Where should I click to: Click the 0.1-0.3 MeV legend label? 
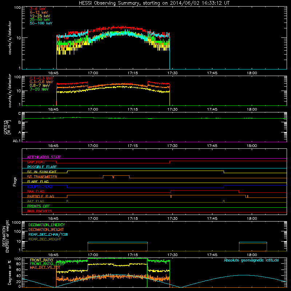coord(41,78)
